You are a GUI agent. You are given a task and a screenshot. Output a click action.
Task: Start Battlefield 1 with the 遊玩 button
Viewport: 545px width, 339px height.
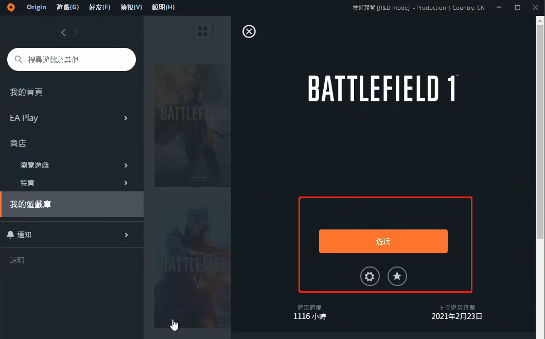tap(383, 241)
